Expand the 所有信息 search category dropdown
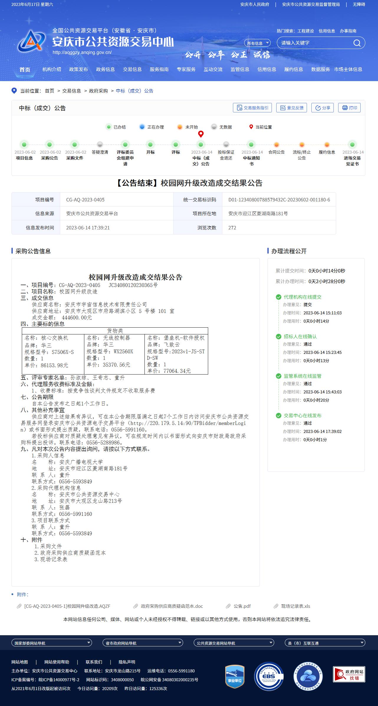 click(257, 43)
